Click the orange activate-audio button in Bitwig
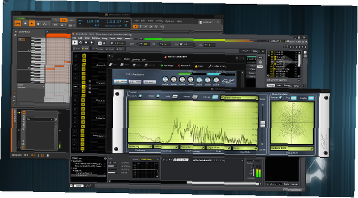The height and width of the screenshot is (198, 358). [x=18, y=23]
